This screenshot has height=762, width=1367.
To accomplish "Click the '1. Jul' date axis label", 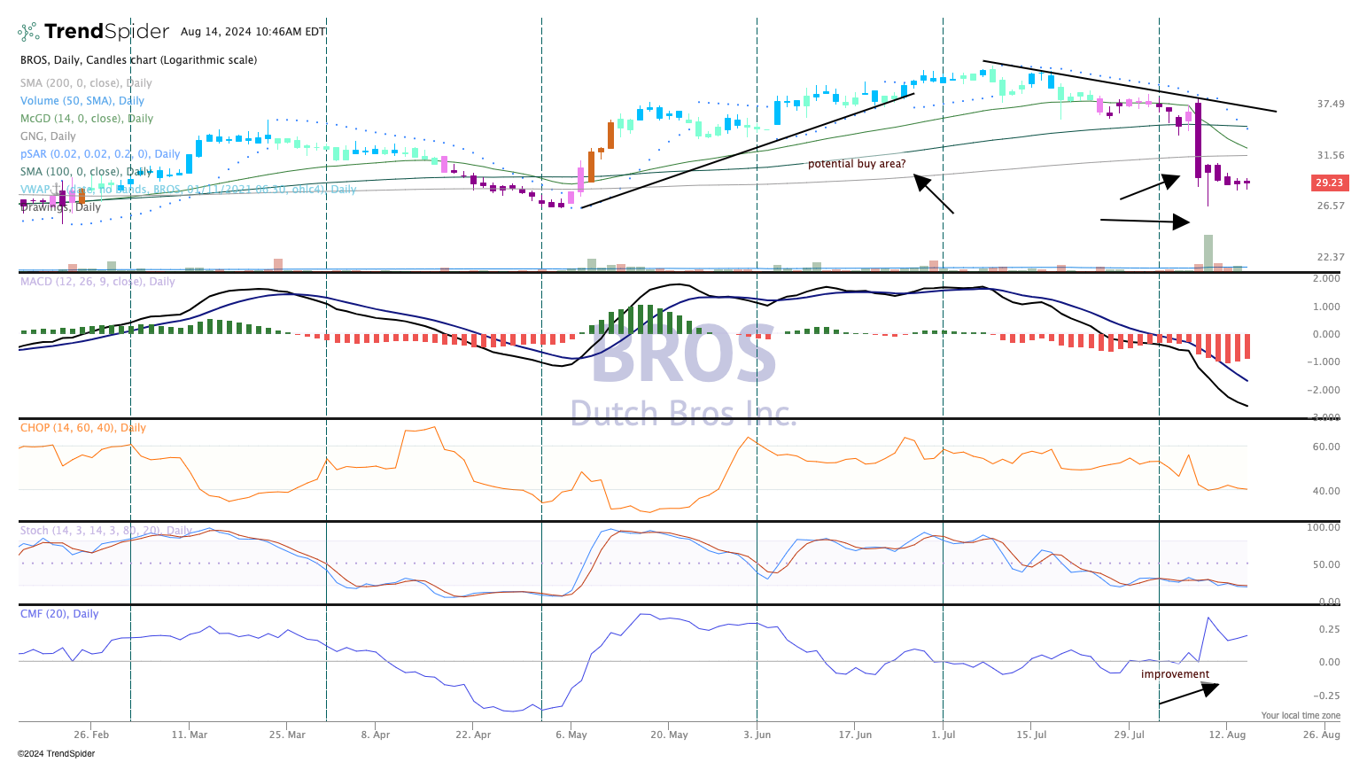I will tap(944, 735).
